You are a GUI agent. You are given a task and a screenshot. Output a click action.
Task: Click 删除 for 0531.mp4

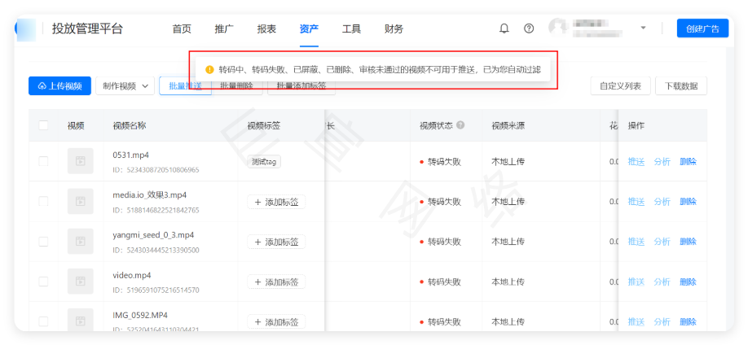(x=688, y=162)
